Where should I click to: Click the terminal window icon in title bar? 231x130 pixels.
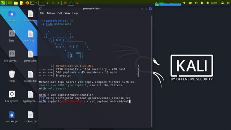(x=41, y=9)
